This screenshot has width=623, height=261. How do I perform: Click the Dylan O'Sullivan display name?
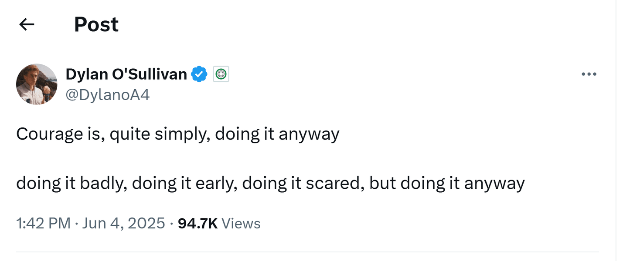tap(126, 74)
